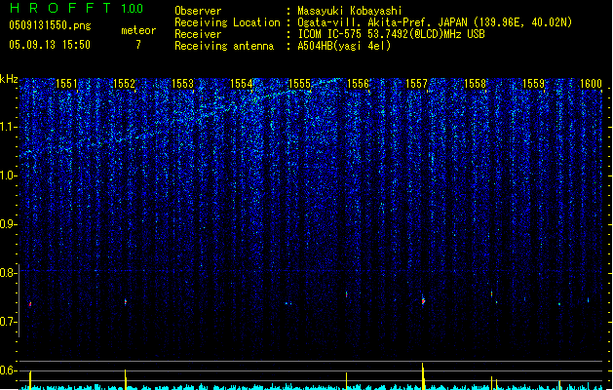Click the Receiving antenna label

point(224,46)
